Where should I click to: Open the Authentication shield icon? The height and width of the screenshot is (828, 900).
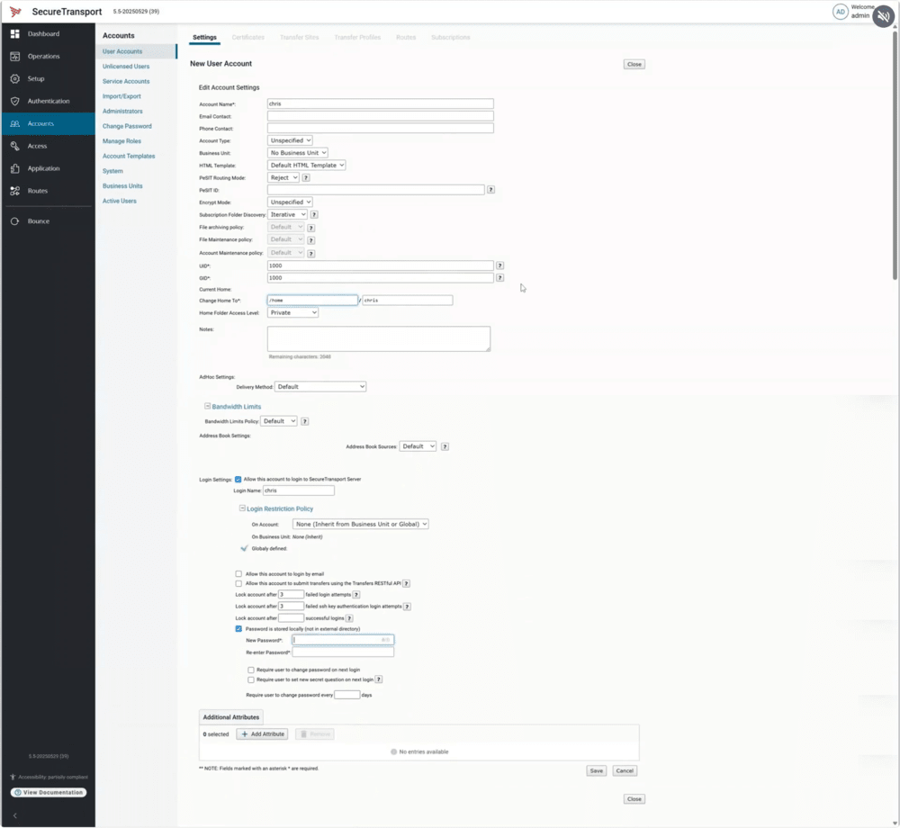click(15, 101)
